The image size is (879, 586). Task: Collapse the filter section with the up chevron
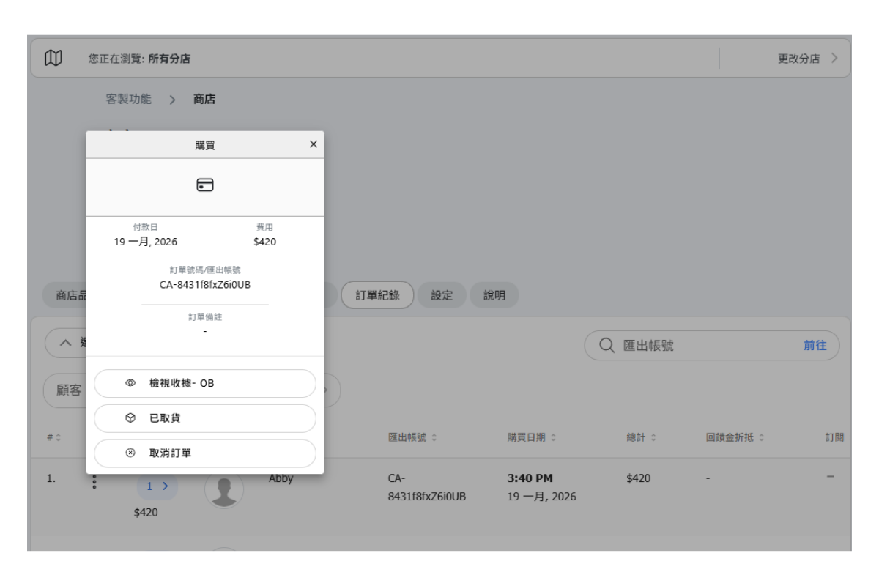66,344
